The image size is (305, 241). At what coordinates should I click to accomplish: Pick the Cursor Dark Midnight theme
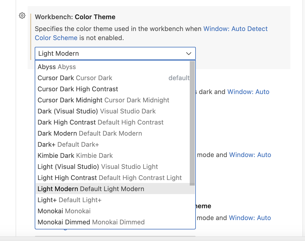pos(103,100)
